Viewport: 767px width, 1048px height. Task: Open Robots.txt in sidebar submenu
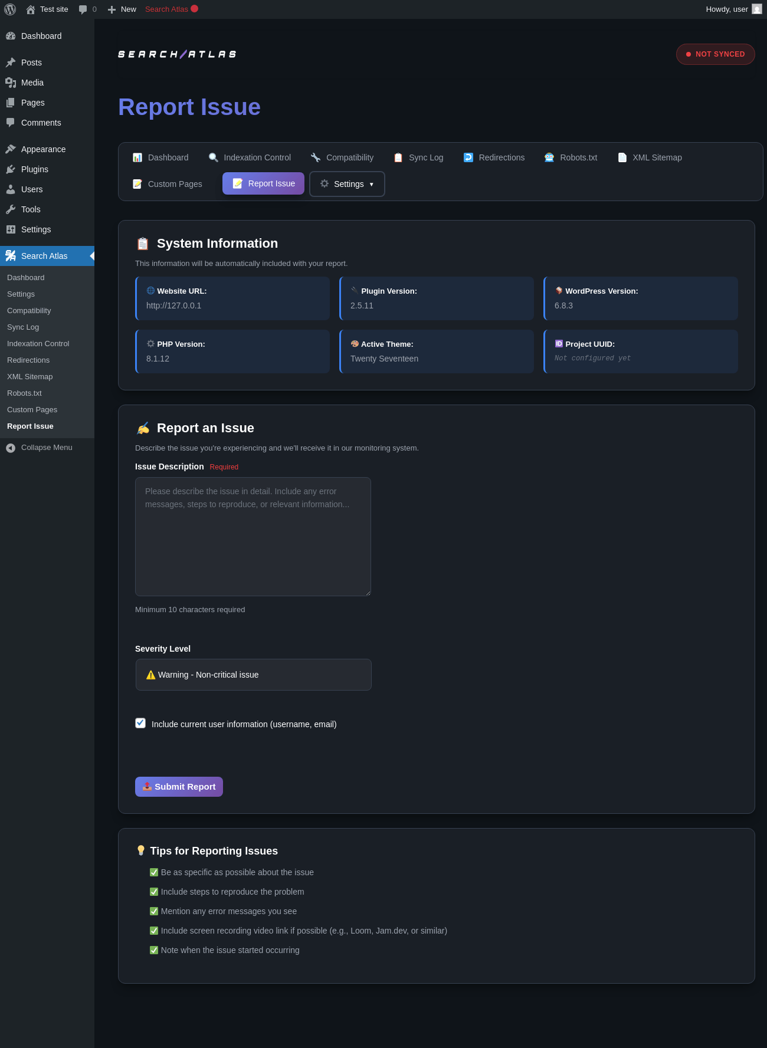[24, 393]
